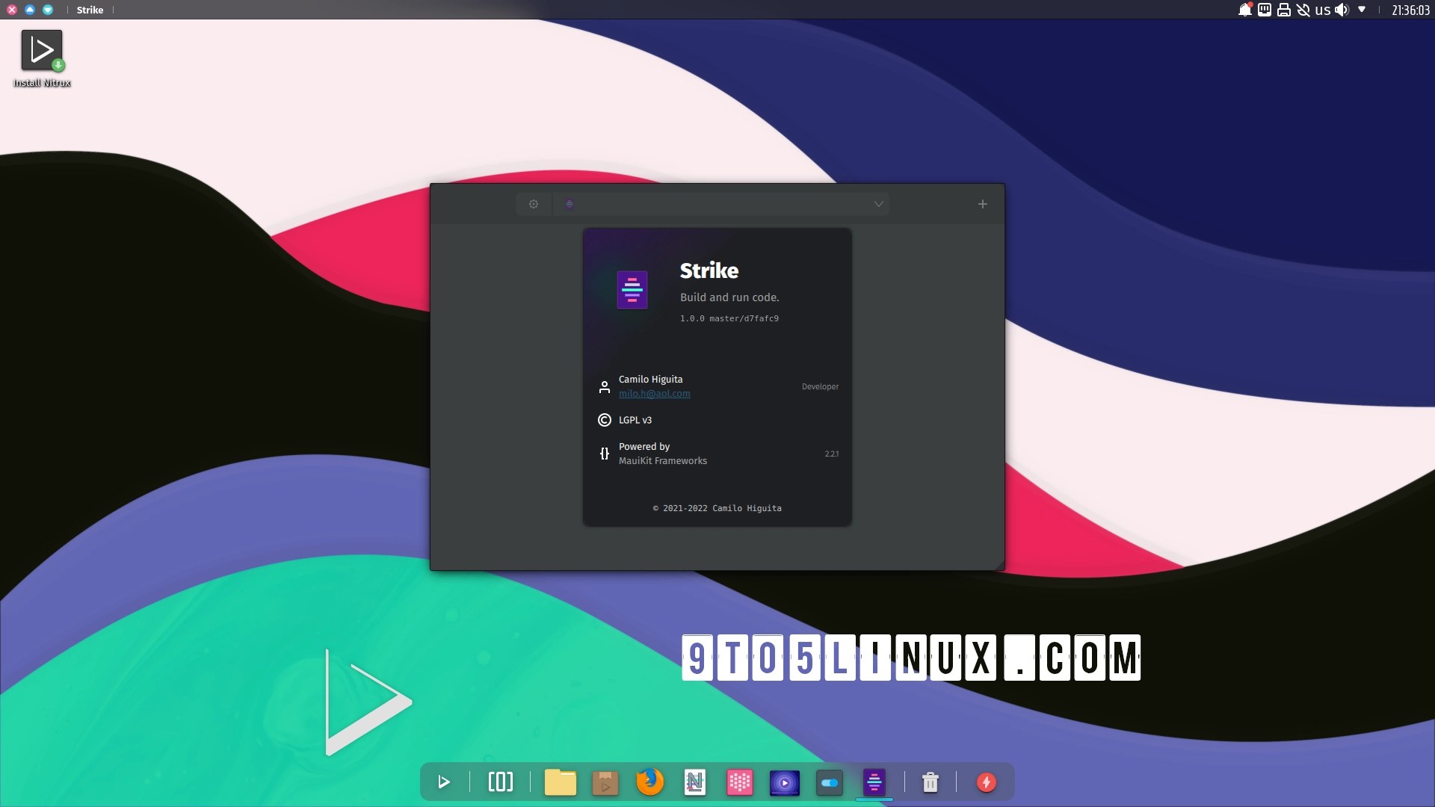Screen dimensions: 1435x807
Task: Launch Firefox from the dock
Action: point(649,782)
